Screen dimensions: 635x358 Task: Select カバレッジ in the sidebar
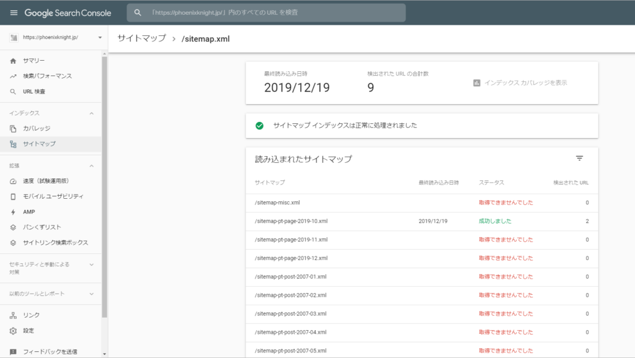[37, 129]
